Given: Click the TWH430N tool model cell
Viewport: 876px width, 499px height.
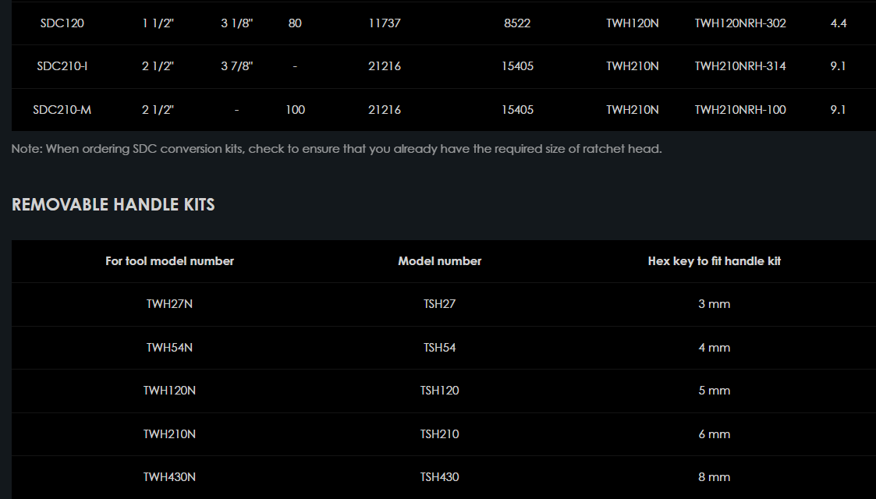Looking at the screenshot, I should click(x=169, y=477).
